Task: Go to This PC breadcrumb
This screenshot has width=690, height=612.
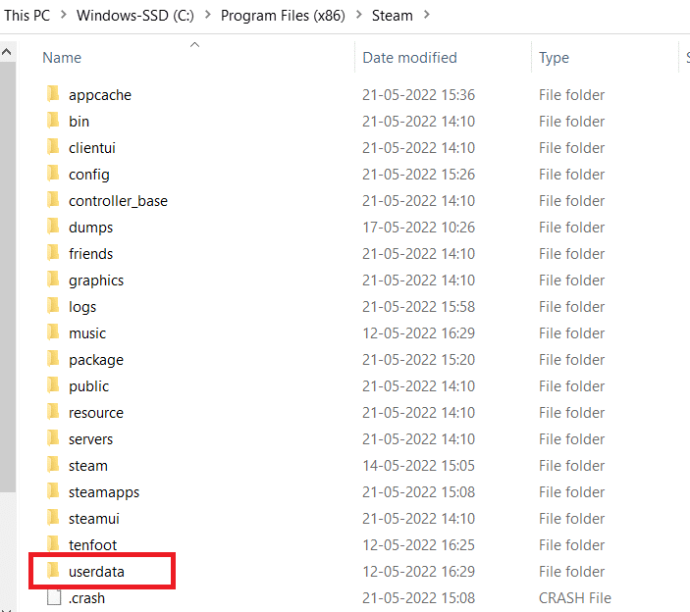Action: pyautogui.click(x=27, y=16)
